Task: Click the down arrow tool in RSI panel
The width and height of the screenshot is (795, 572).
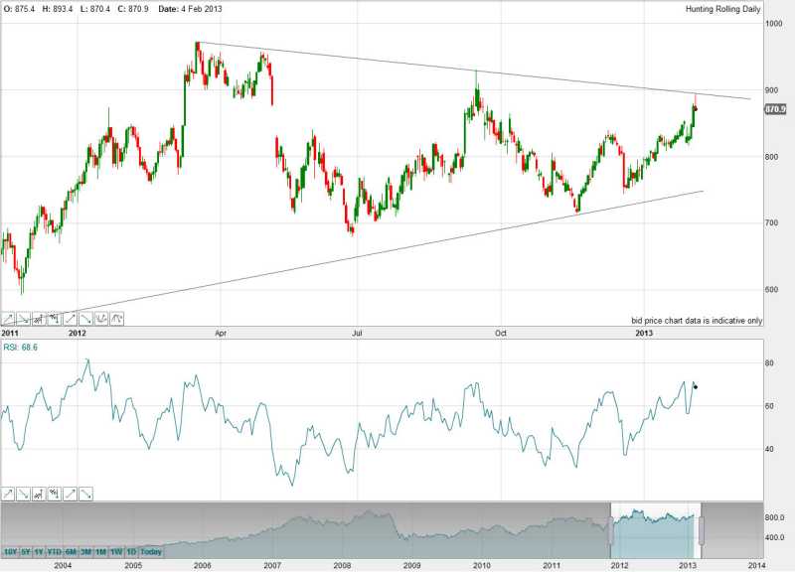Action: 23,494
